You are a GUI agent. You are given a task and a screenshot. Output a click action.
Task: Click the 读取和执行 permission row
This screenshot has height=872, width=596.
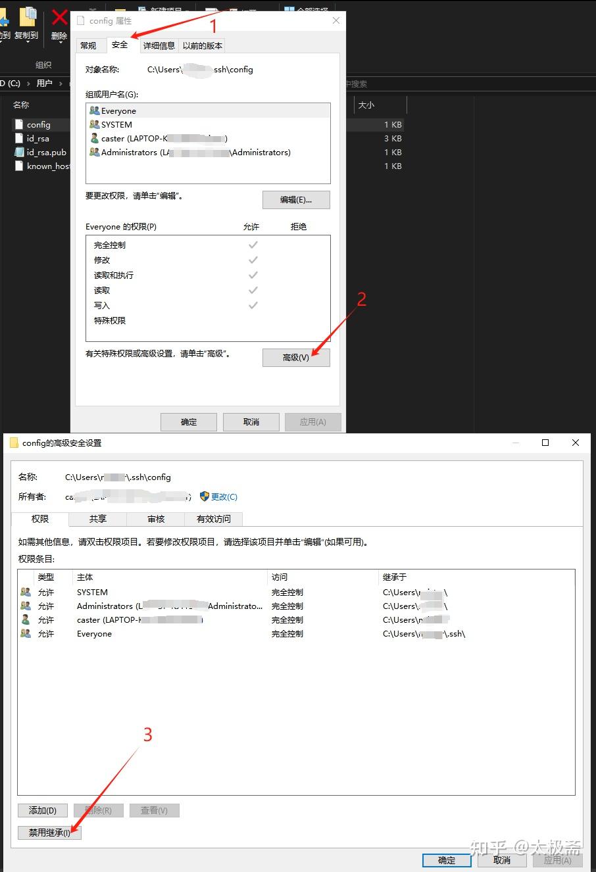208,275
